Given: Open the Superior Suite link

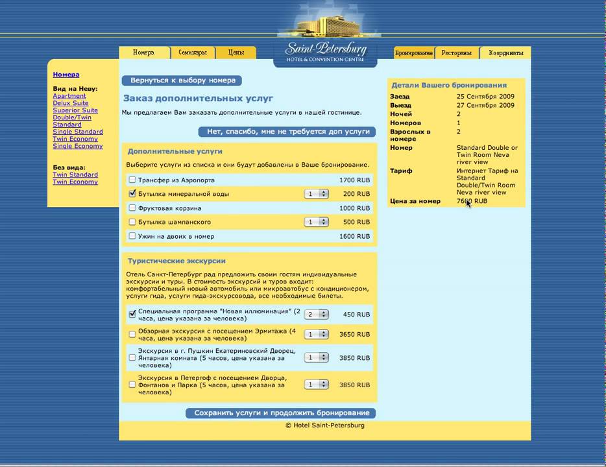Looking at the screenshot, I should 75,110.
